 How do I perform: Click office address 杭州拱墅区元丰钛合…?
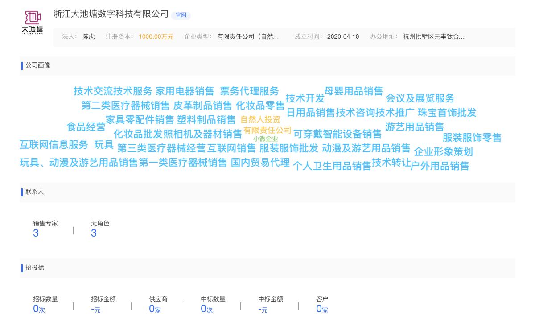click(434, 37)
